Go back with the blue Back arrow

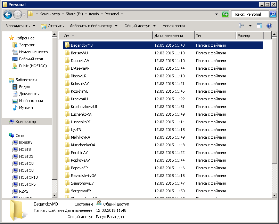tap(8, 14)
